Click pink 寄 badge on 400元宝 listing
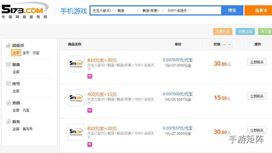Screen dimensions: 272x153 [90, 110]
